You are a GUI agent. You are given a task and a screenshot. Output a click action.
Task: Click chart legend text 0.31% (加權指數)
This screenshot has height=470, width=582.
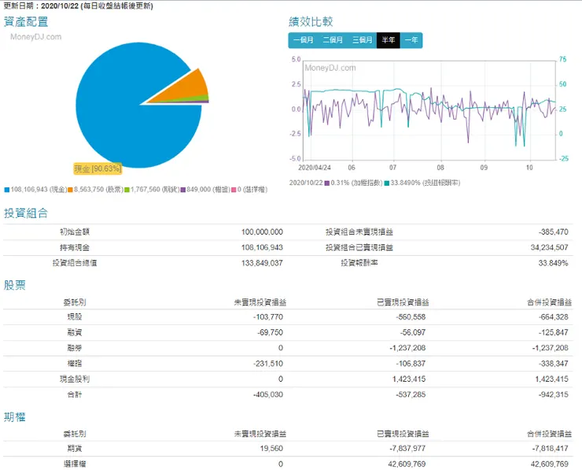356,183
